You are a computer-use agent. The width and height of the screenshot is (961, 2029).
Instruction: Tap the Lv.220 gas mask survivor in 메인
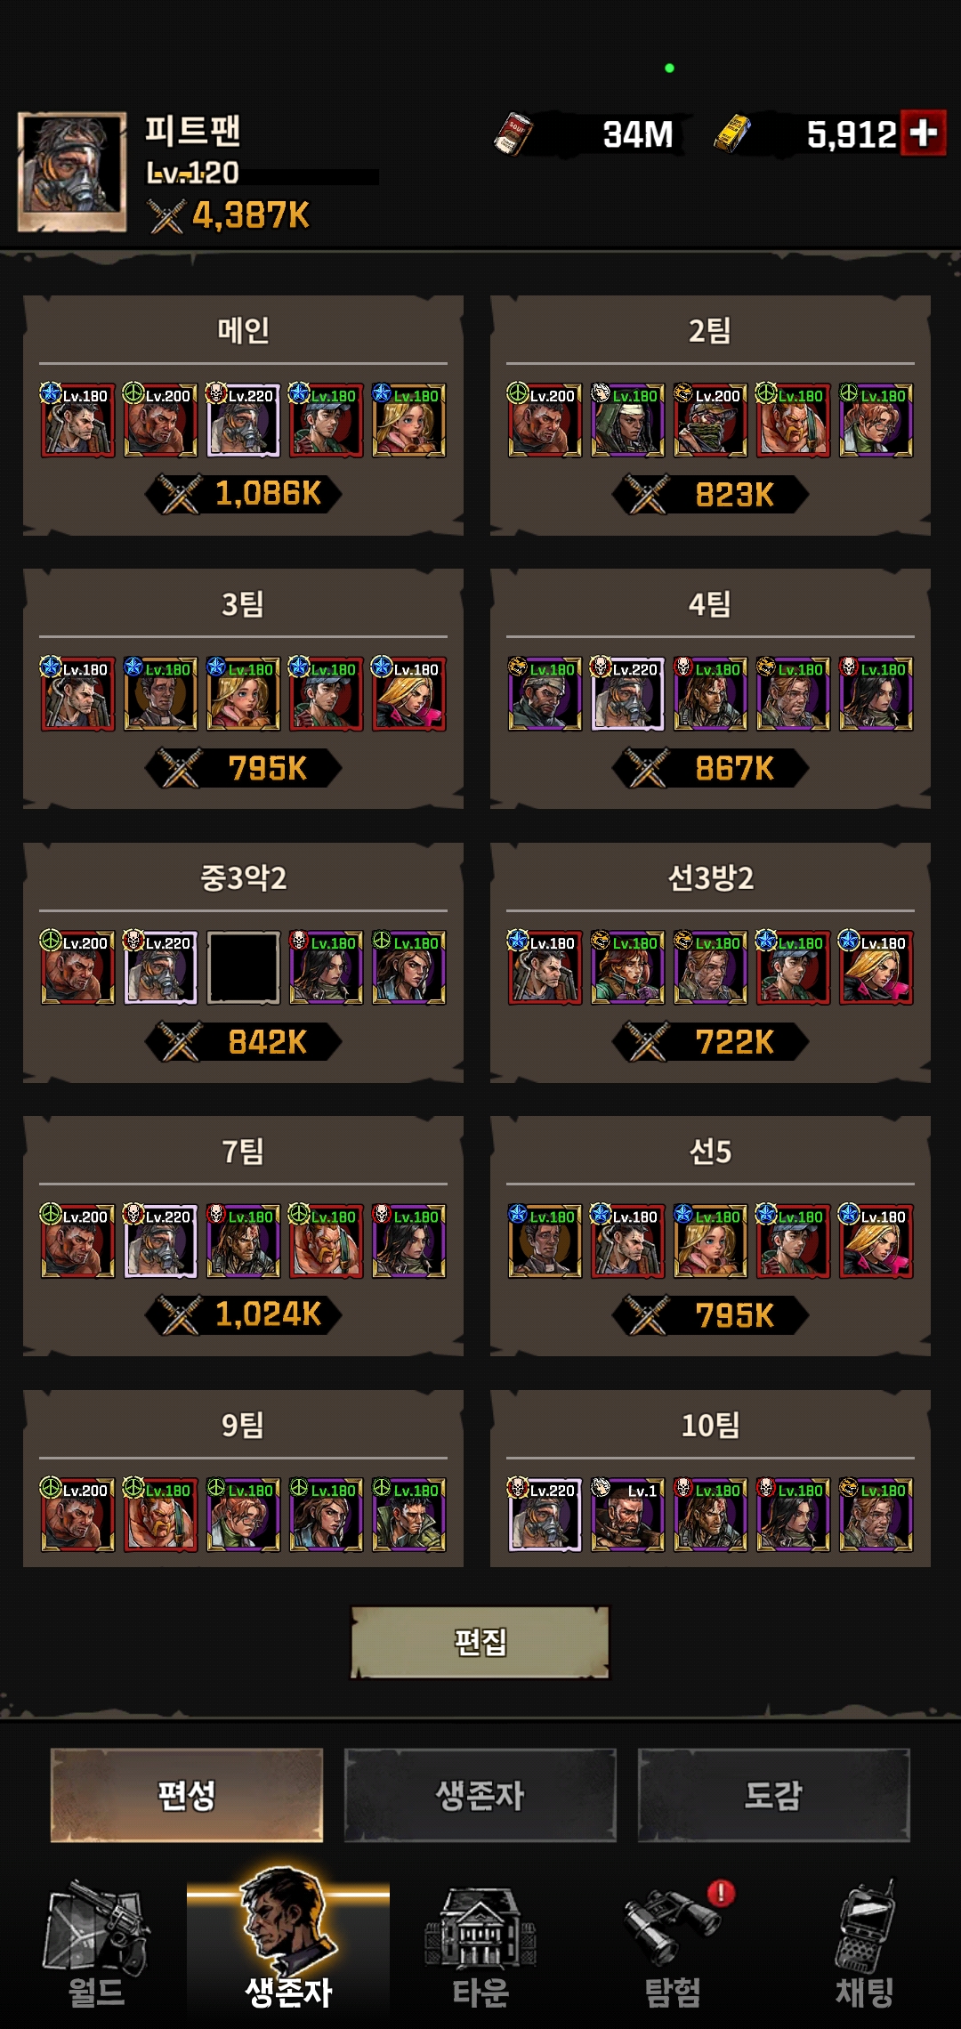(x=243, y=420)
